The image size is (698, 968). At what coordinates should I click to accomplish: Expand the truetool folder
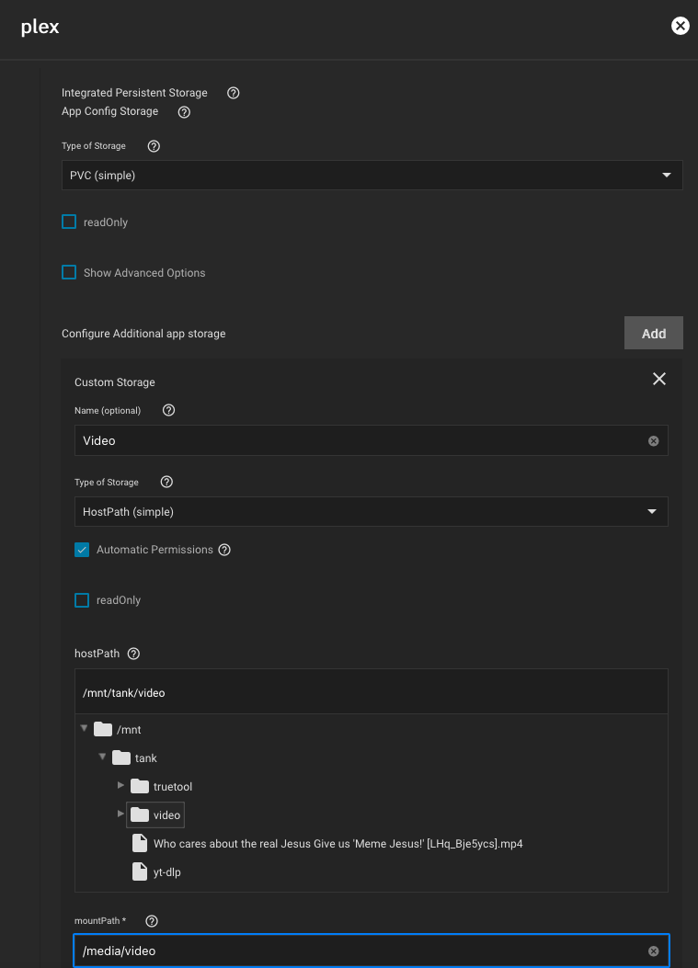point(121,785)
